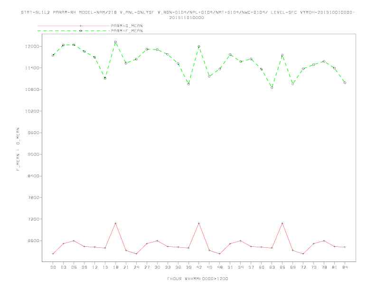This screenshot has height=291, width=376.
Task: Click the 30 forecast hour x-axis label
Action: [157, 267]
